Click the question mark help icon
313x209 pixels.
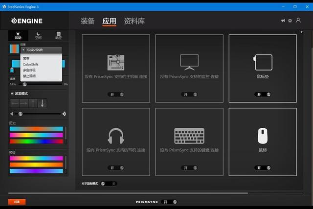(x=301, y=32)
